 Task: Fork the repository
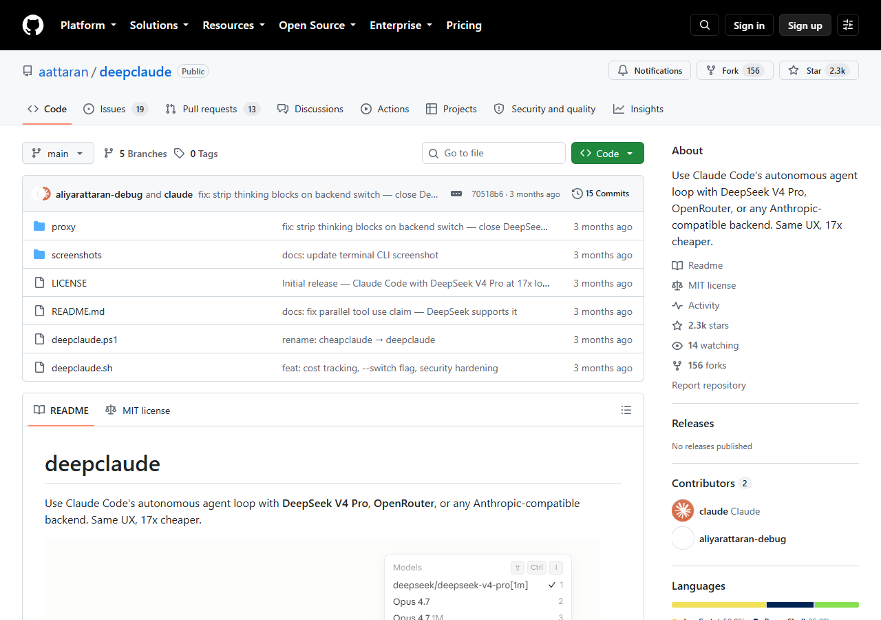(x=735, y=70)
